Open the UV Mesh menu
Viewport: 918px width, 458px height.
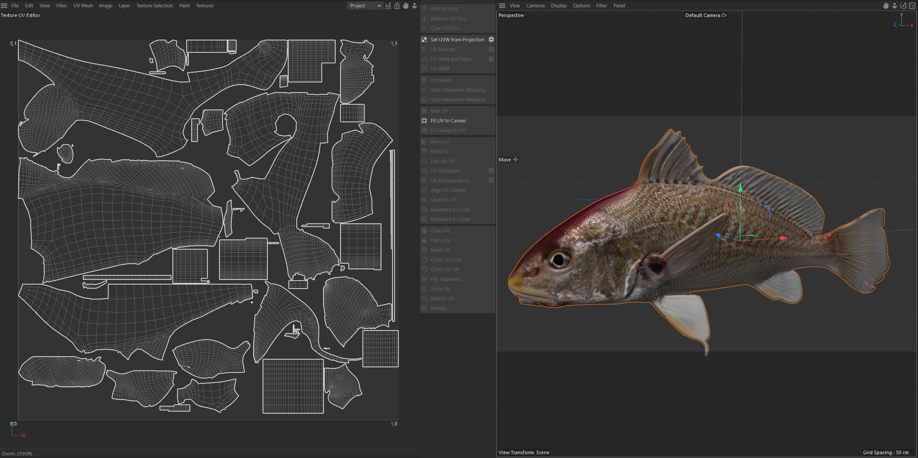click(83, 6)
